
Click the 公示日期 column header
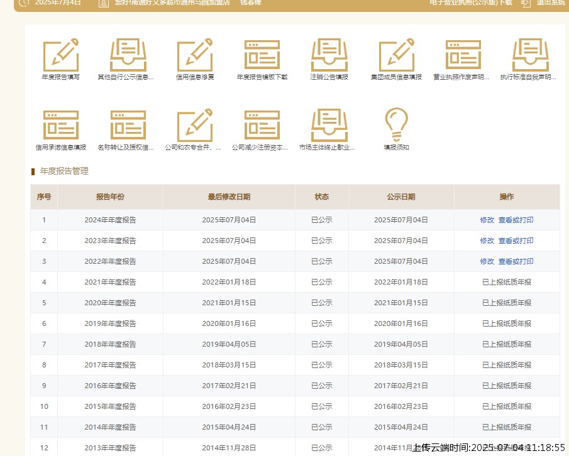pos(401,197)
